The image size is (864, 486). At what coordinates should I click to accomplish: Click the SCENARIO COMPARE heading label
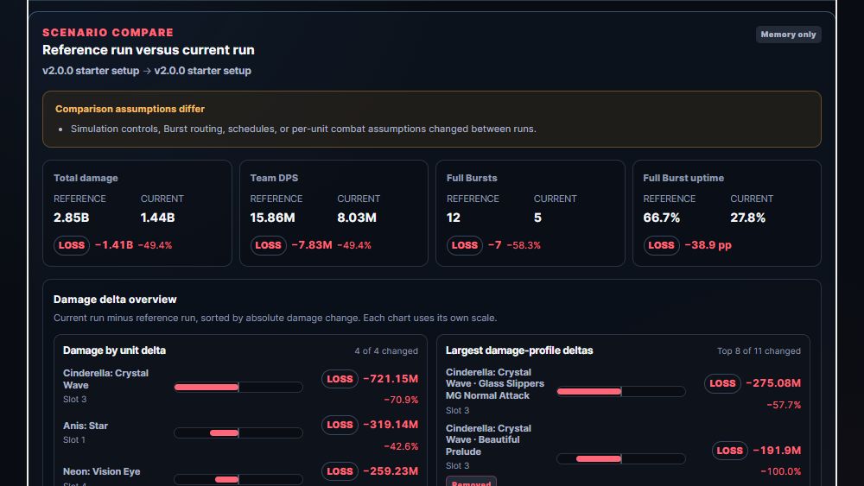point(108,33)
